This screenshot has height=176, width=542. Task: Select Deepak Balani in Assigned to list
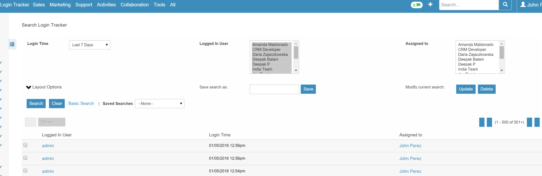point(477,59)
